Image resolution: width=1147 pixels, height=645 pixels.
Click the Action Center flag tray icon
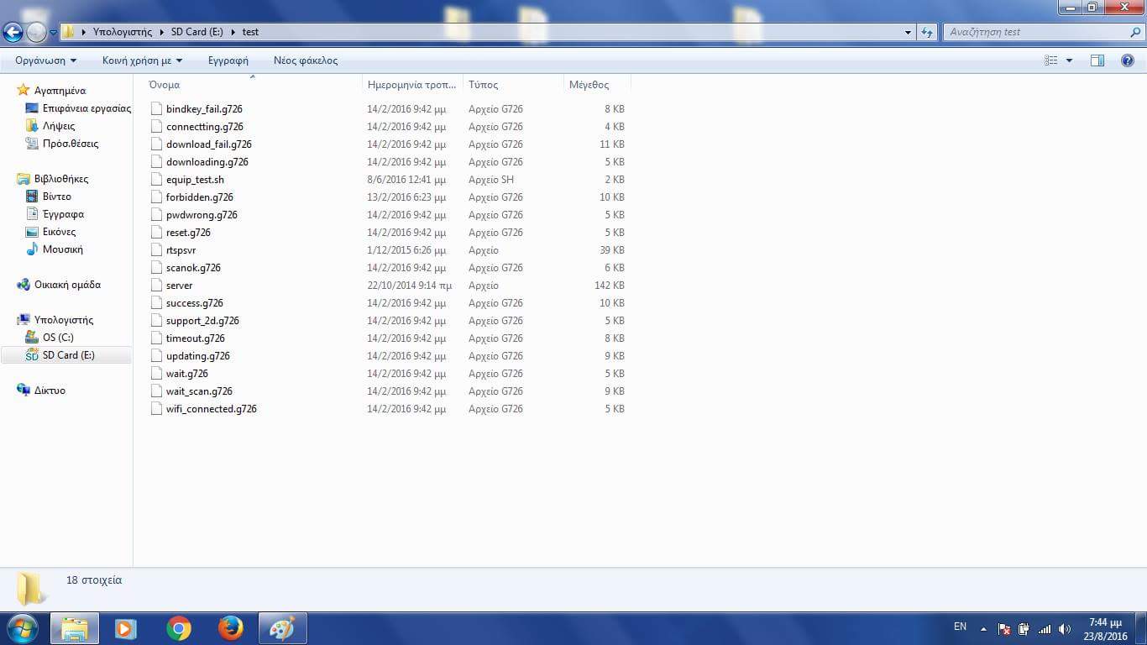pos(1003,628)
